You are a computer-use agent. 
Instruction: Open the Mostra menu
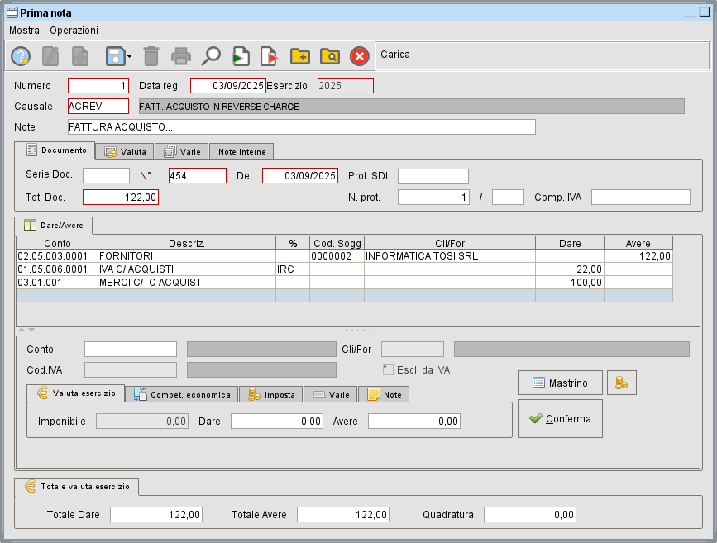point(24,30)
